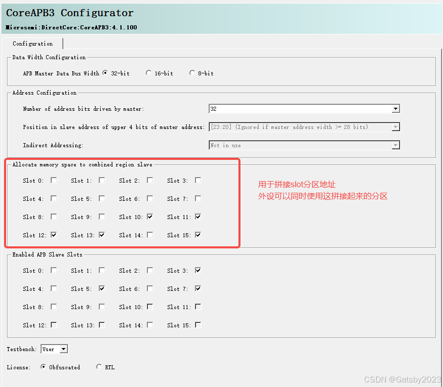Enable APB slave Slot 6
The width and height of the screenshot is (443, 387).
tap(150, 288)
